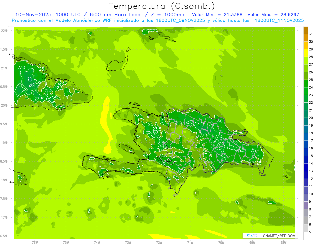Click the '17N' latitude axis label

click(x=4, y=217)
